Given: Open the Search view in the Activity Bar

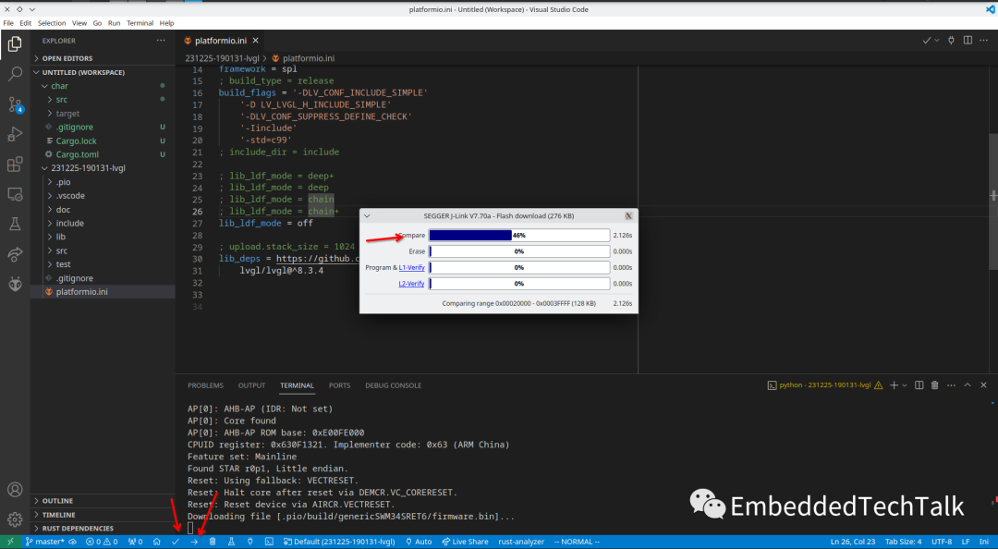Looking at the screenshot, I should click(15, 74).
